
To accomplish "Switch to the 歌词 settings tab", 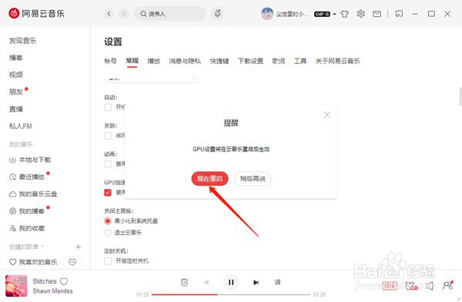I will point(279,61).
